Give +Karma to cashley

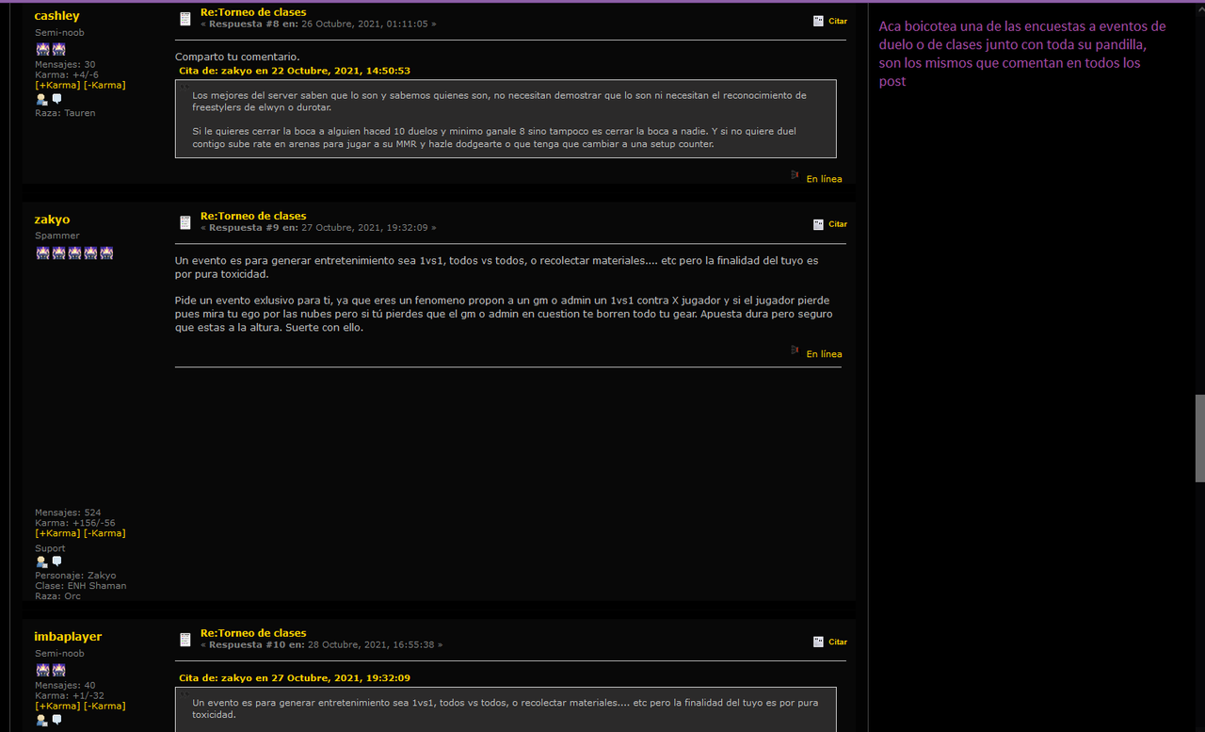(x=57, y=85)
